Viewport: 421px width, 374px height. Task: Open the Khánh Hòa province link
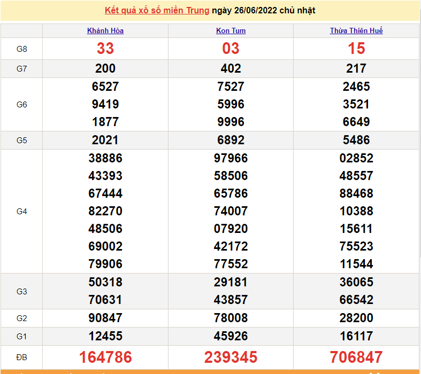coord(105,30)
